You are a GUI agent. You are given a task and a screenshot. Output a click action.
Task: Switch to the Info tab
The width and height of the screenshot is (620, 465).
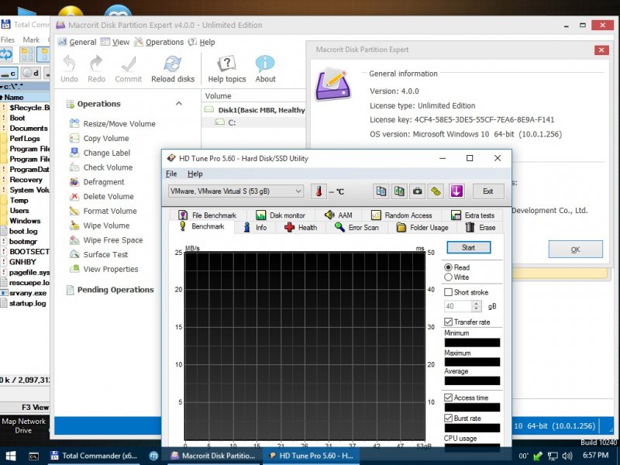[x=255, y=227]
